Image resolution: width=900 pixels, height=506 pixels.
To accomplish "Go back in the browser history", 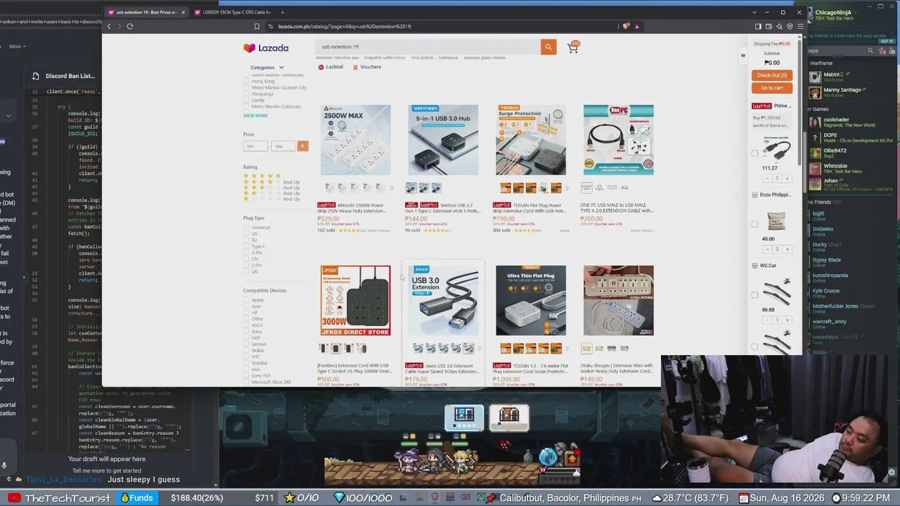I will [x=109, y=26].
